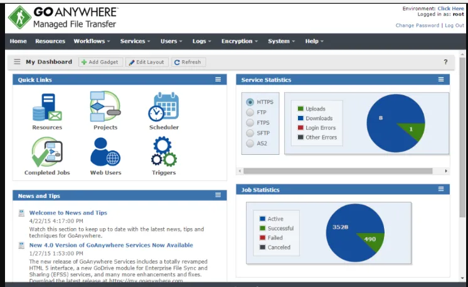
Task: Click the red Failed legend swatch
Action: (x=263, y=238)
